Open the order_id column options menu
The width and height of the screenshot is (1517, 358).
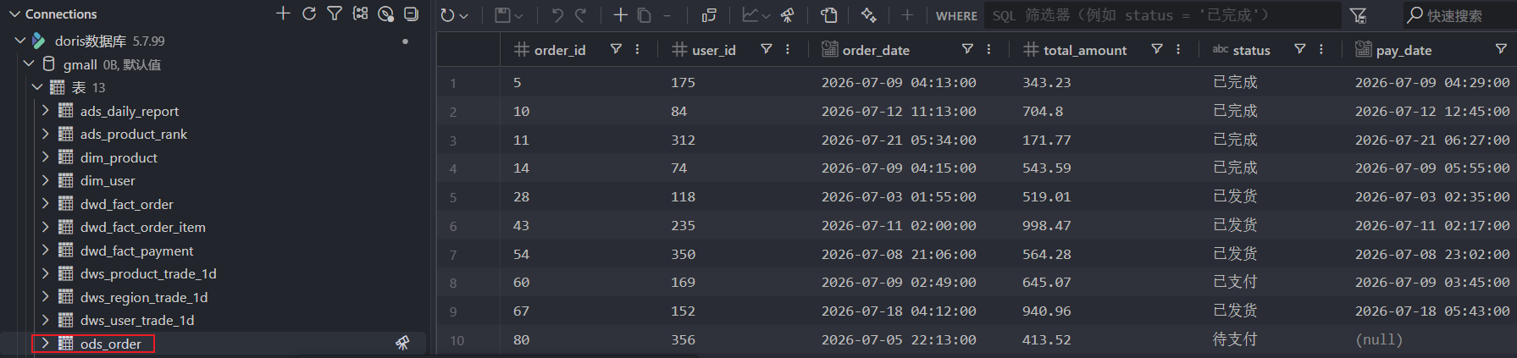(x=637, y=49)
